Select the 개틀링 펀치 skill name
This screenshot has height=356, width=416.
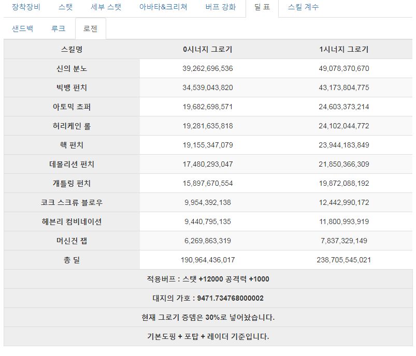71,183
